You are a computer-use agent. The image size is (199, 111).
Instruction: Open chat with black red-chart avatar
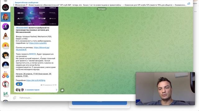(x=6, y=7)
